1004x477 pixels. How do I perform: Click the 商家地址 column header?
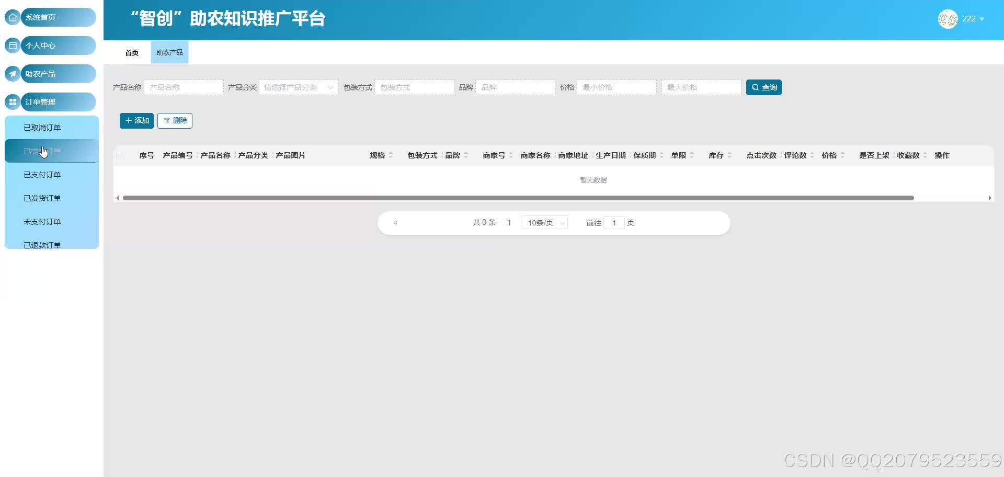573,155
